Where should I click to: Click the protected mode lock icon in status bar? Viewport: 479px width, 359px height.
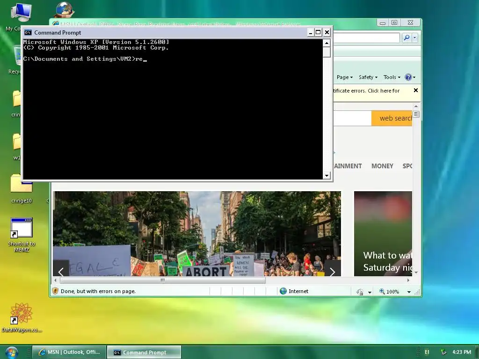pyautogui.click(x=360, y=292)
